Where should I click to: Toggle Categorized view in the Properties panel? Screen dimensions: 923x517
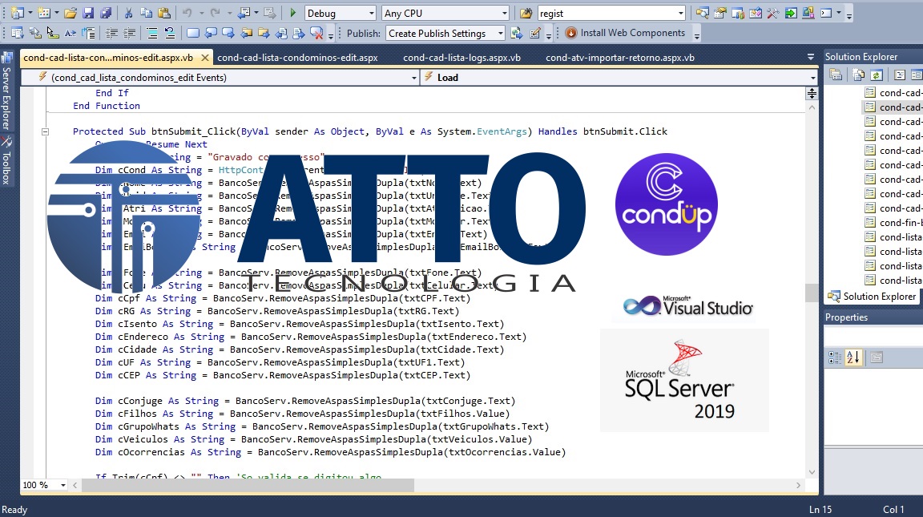[835, 357]
